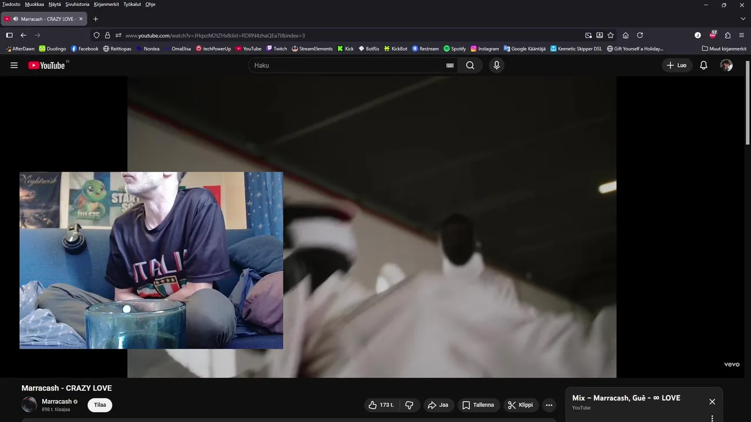
Task: Open the Mix playlist options menu
Action: click(712, 418)
